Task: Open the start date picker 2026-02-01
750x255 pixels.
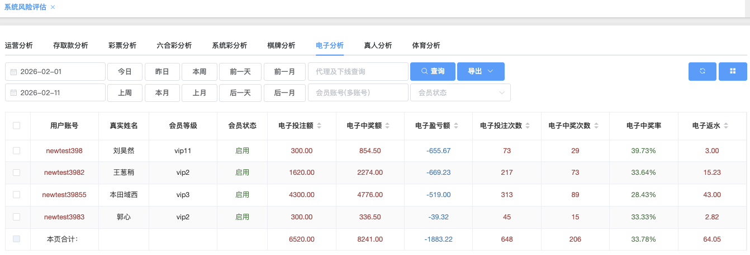Action: pos(55,71)
